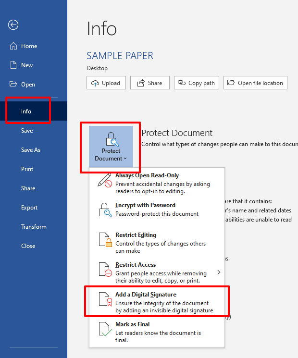The height and width of the screenshot is (358, 298).
Task: Click the Open file location button
Action: (x=255, y=83)
